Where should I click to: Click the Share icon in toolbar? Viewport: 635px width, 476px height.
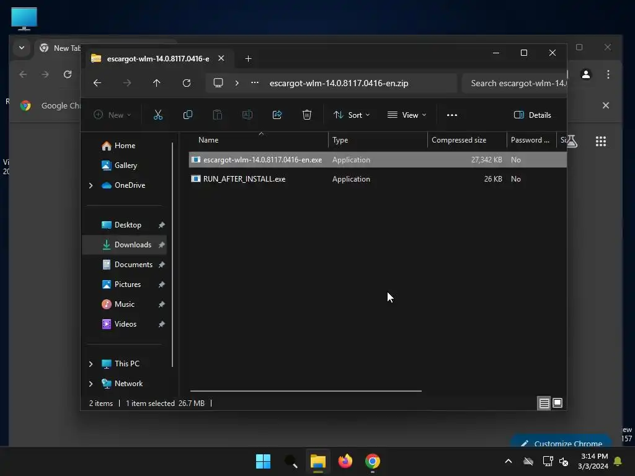point(277,115)
